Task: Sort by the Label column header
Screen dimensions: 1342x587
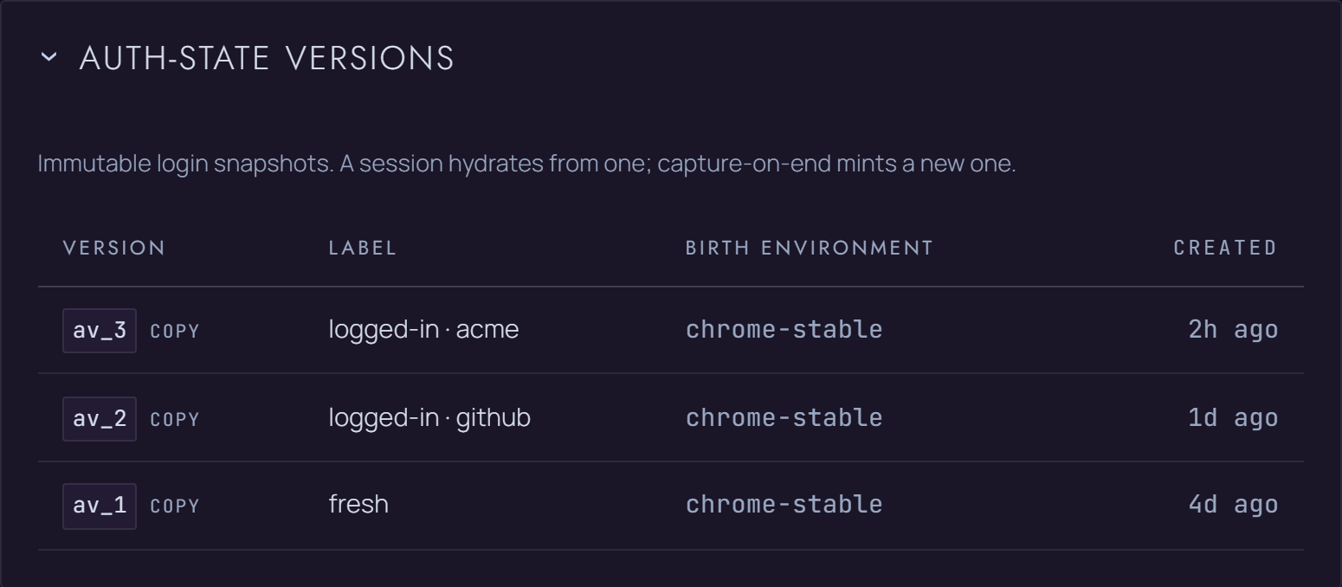Action: click(363, 248)
